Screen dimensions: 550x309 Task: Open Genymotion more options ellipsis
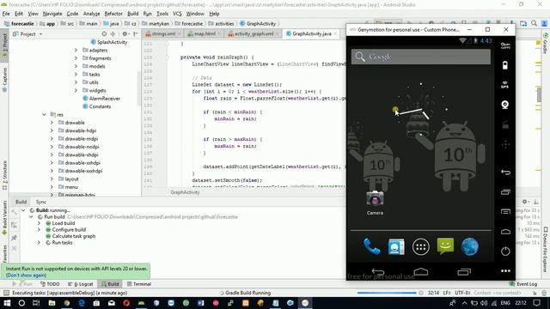point(505,271)
